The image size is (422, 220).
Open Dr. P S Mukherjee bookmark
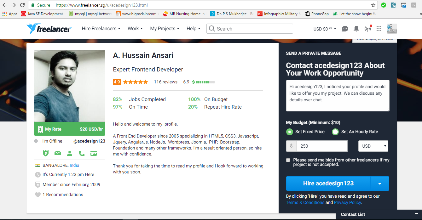point(232,14)
